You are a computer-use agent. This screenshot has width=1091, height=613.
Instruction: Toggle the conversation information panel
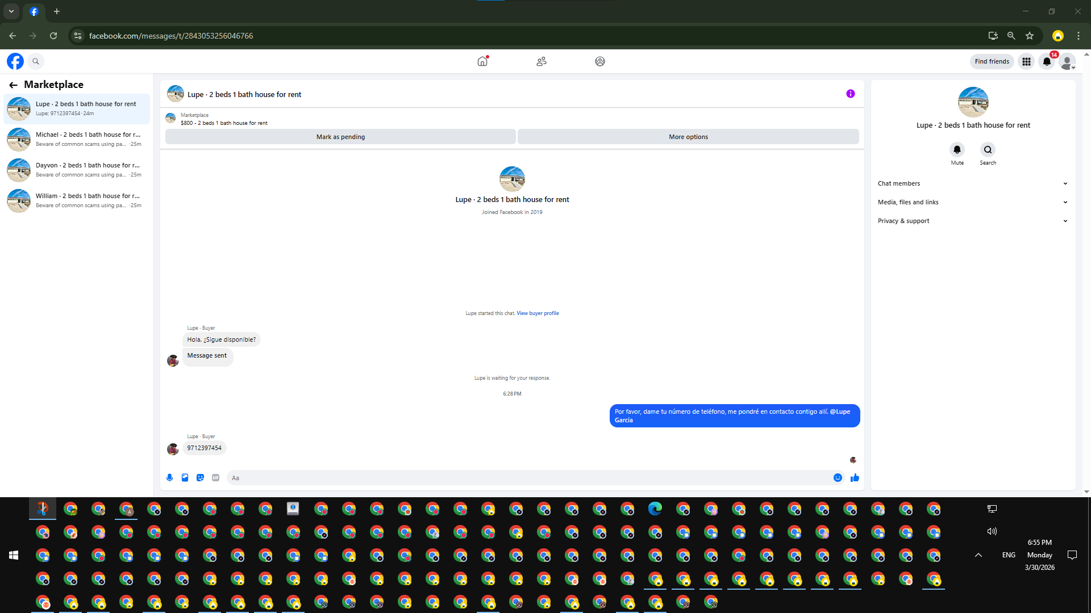click(850, 94)
